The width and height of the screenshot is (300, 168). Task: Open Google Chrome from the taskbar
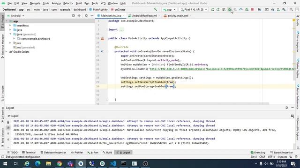pos(60,164)
